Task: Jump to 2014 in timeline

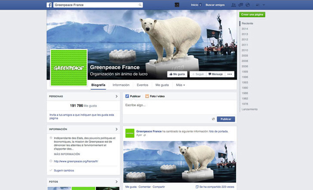Action: (245, 29)
